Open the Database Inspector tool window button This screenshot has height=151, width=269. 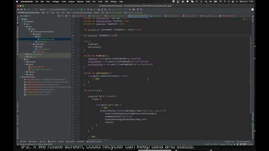pyautogui.click(x=95, y=142)
